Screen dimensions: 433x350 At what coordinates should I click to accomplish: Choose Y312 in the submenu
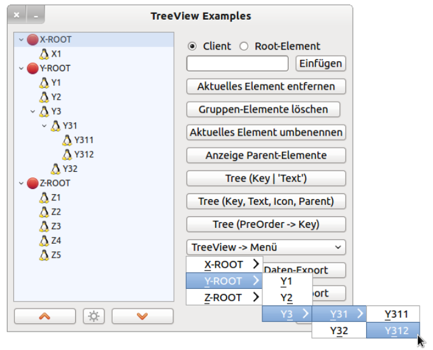tap(393, 330)
